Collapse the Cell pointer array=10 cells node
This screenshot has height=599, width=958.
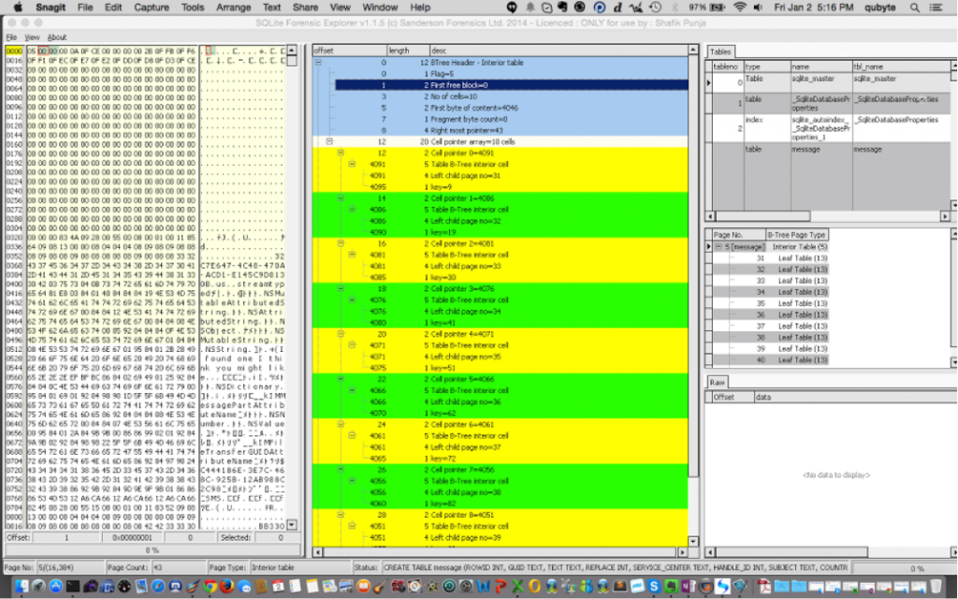[x=329, y=141]
